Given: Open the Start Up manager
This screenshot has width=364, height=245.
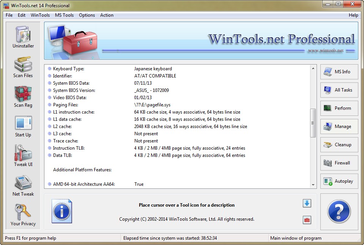Looking at the screenshot, I should click(x=23, y=126).
